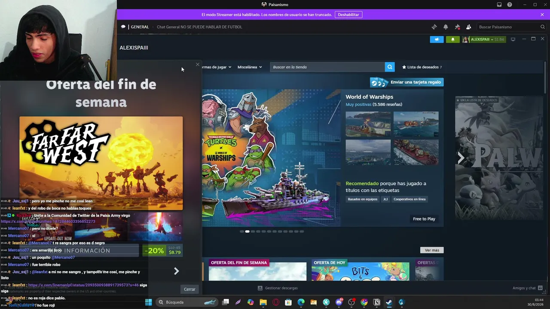Show pinned messages in Discord channel
The width and height of the screenshot is (550, 309).
tap(457, 27)
